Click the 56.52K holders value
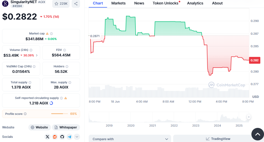The image size is (264, 142). (61, 72)
